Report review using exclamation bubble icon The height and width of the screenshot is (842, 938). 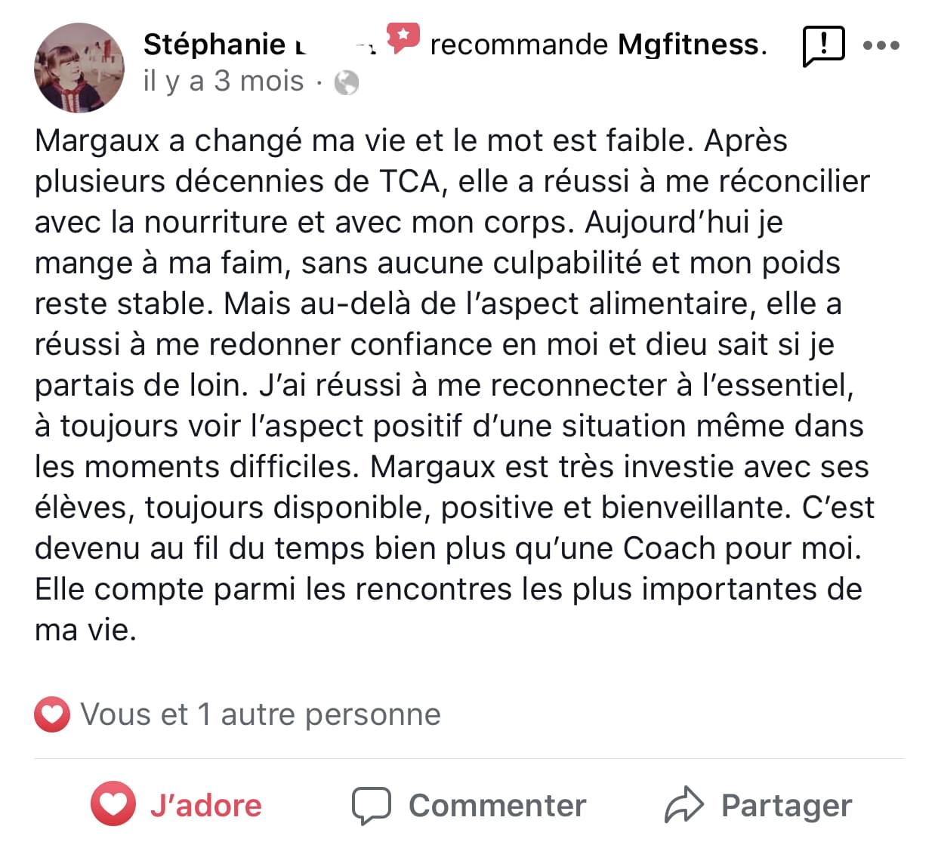[x=822, y=46]
